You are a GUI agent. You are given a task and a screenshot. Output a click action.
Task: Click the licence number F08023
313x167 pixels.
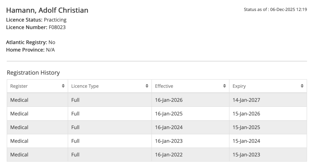[x=57, y=27]
